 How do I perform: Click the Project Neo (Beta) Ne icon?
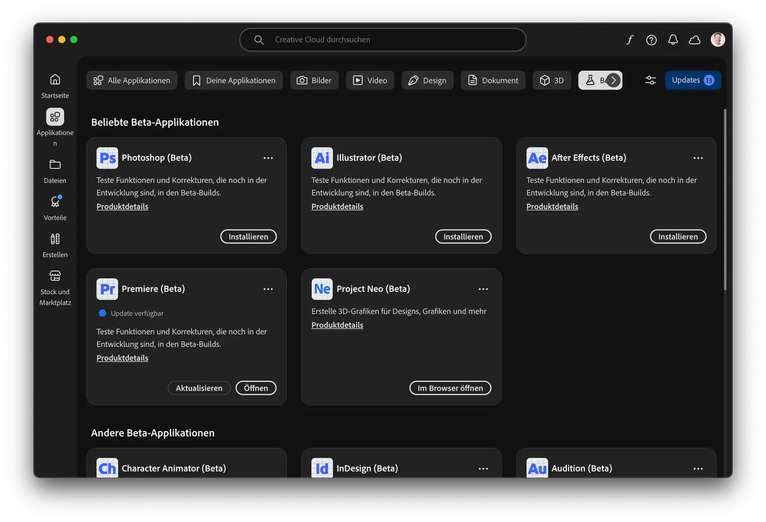pyautogui.click(x=322, y=289)
